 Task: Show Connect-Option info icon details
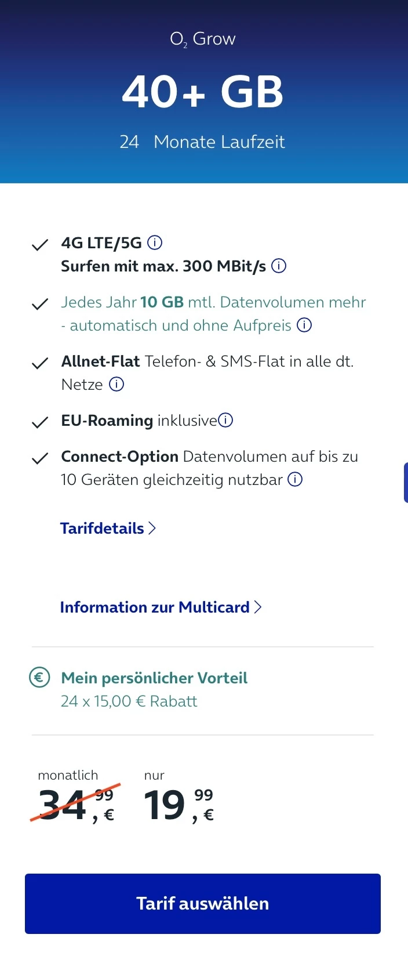[295, 479]
